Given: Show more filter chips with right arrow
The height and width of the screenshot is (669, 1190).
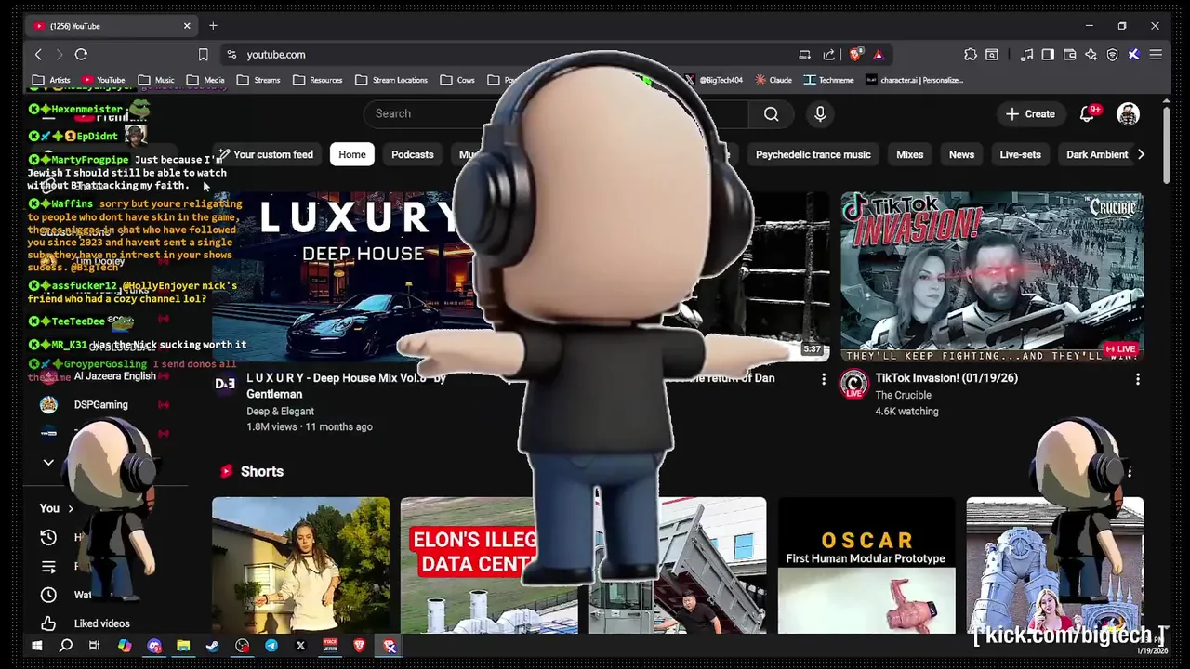Looking at the screenshot, I should [1142, 154].
